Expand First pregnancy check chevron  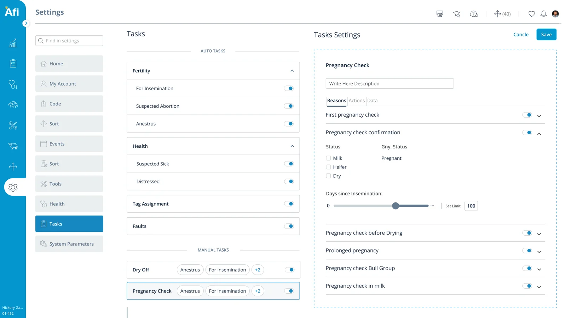coord(539,116)
